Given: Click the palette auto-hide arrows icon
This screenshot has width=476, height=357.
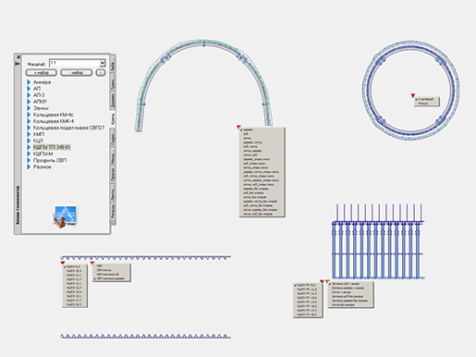Looking at the screenshot, I should click(x=18, y=64).
